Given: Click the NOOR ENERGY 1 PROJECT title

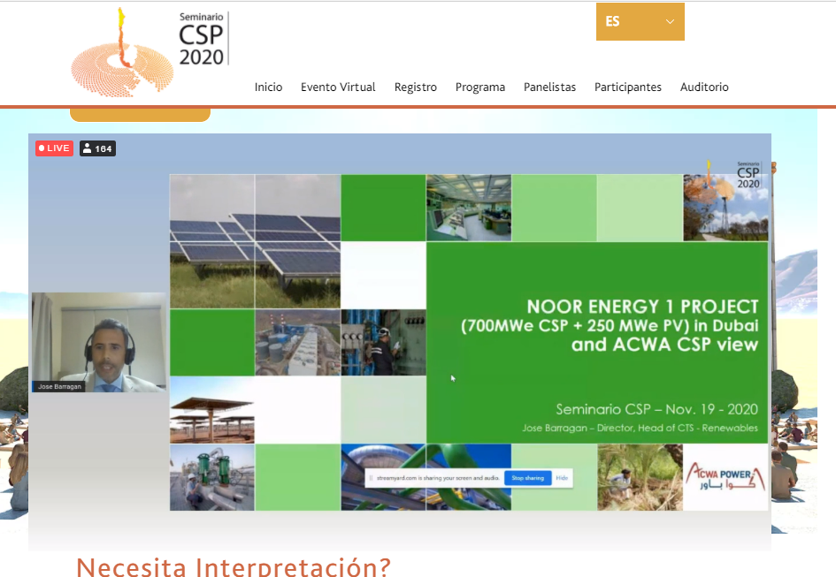Looking at the screenshot, I should point(642,307).
